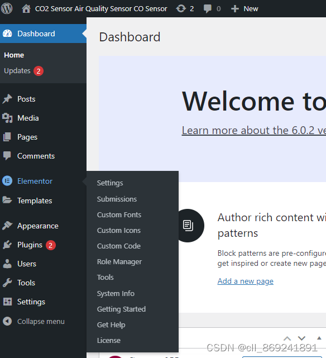This screenshot has height=358, width=326.
Task: Open Get Help in Elementor submenu
Action: (x=111, y=324)
